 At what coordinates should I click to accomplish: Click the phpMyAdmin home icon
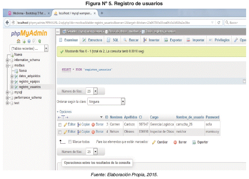click(x=19, y=41)
